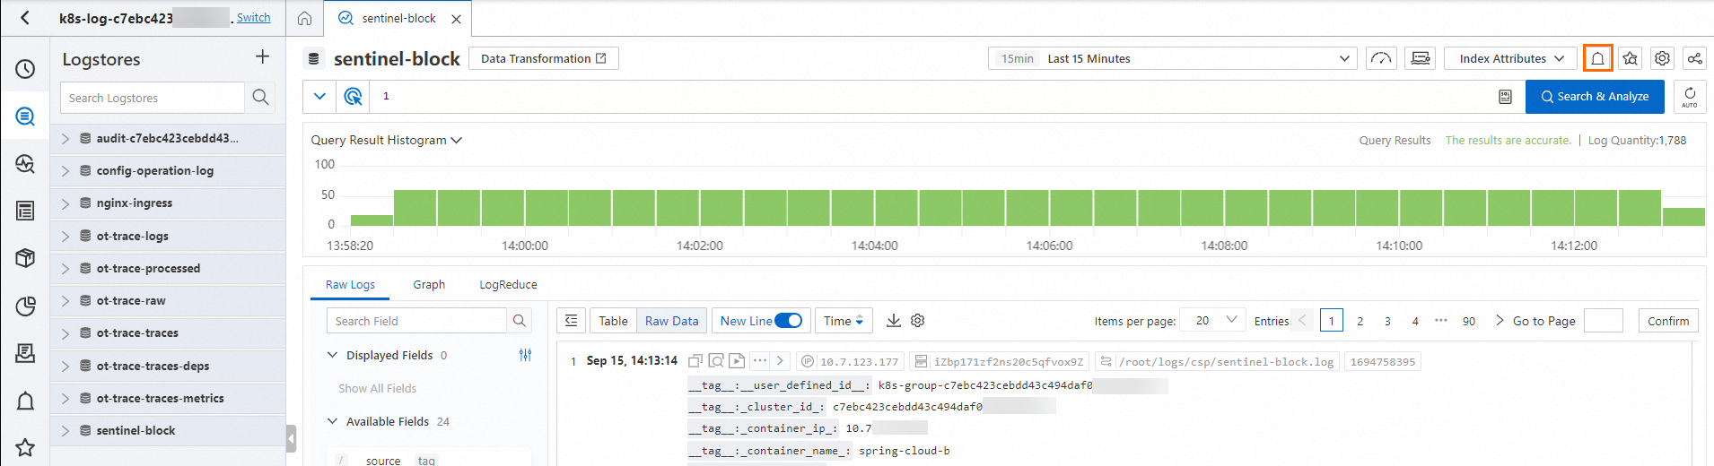Open Data Transformation link

pos(544,58)
